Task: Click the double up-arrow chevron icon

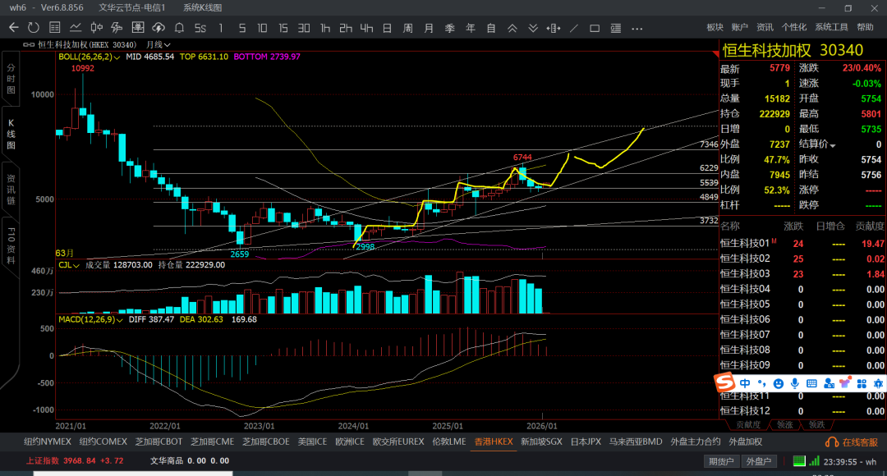Action: click(512, 28)
